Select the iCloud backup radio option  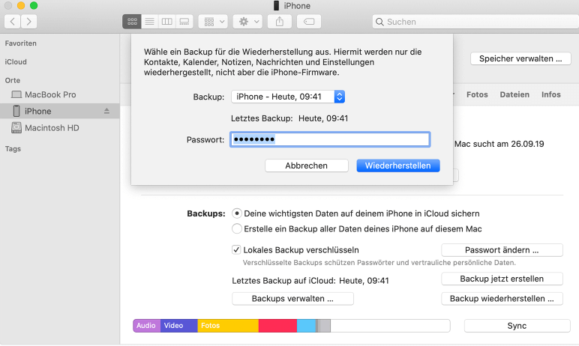click(x=237, y=213)
